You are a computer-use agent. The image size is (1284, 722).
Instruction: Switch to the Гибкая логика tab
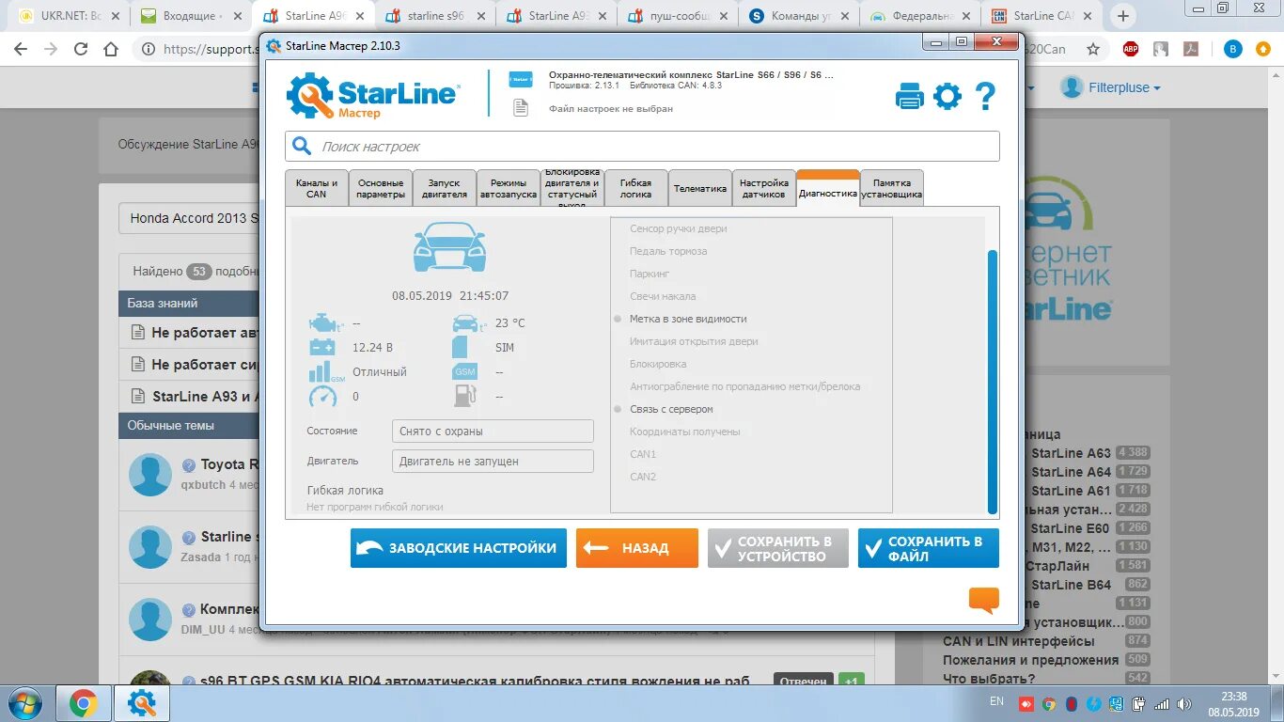636,188
